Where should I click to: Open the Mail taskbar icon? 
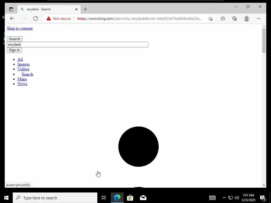143,198
